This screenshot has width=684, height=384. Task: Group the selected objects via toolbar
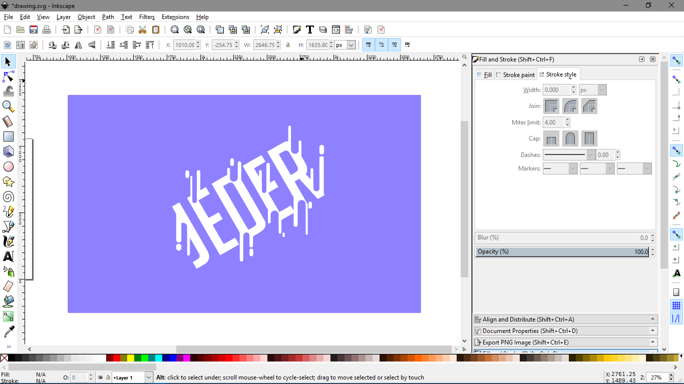click(265, 29)
